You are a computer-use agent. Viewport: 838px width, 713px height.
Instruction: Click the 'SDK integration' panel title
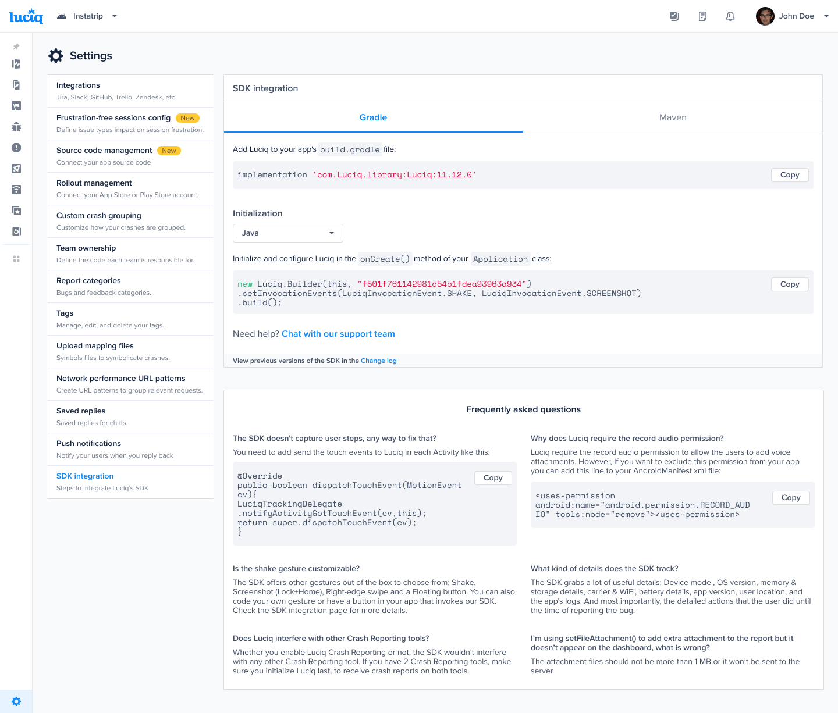click(x=265, y=88)
